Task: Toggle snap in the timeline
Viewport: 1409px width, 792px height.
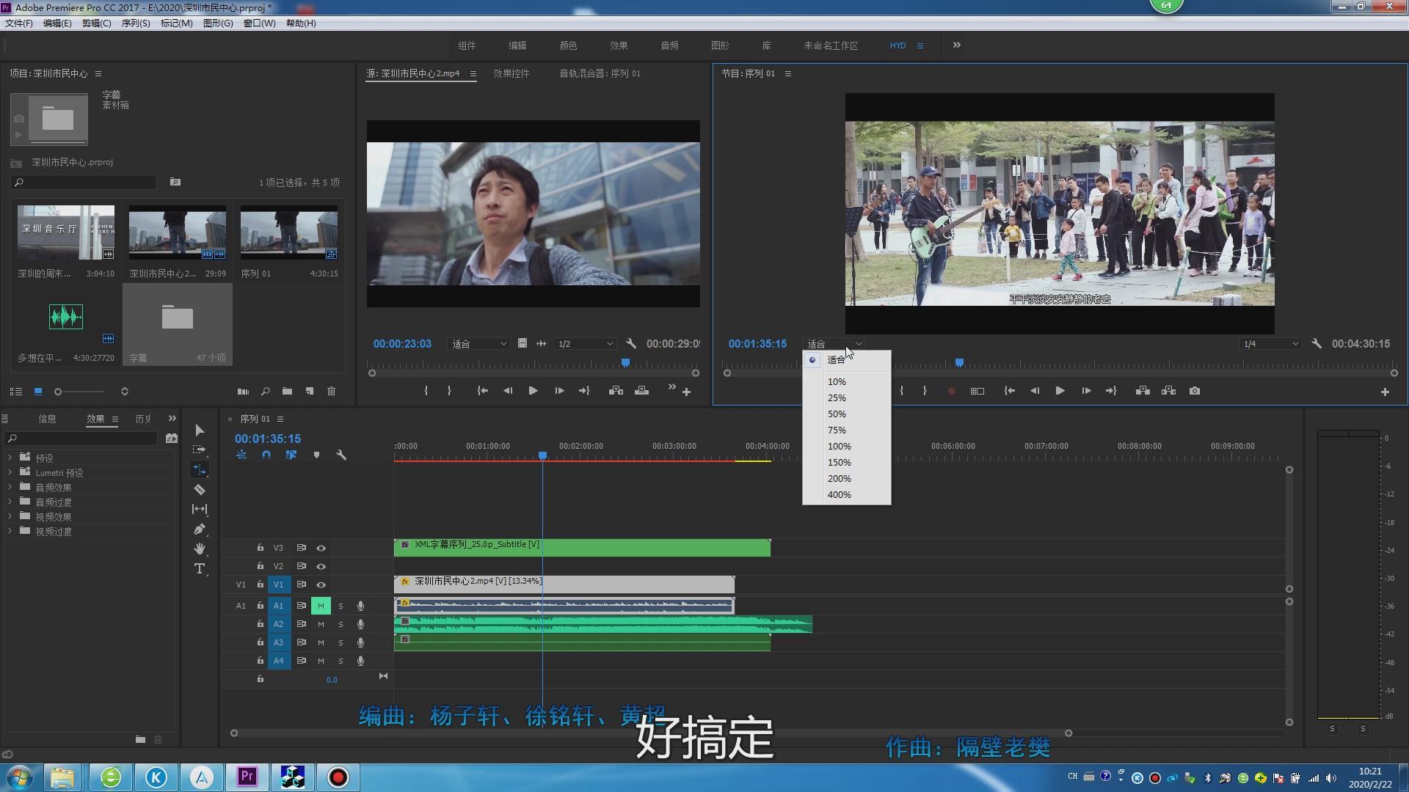Action: pos(266,455)
